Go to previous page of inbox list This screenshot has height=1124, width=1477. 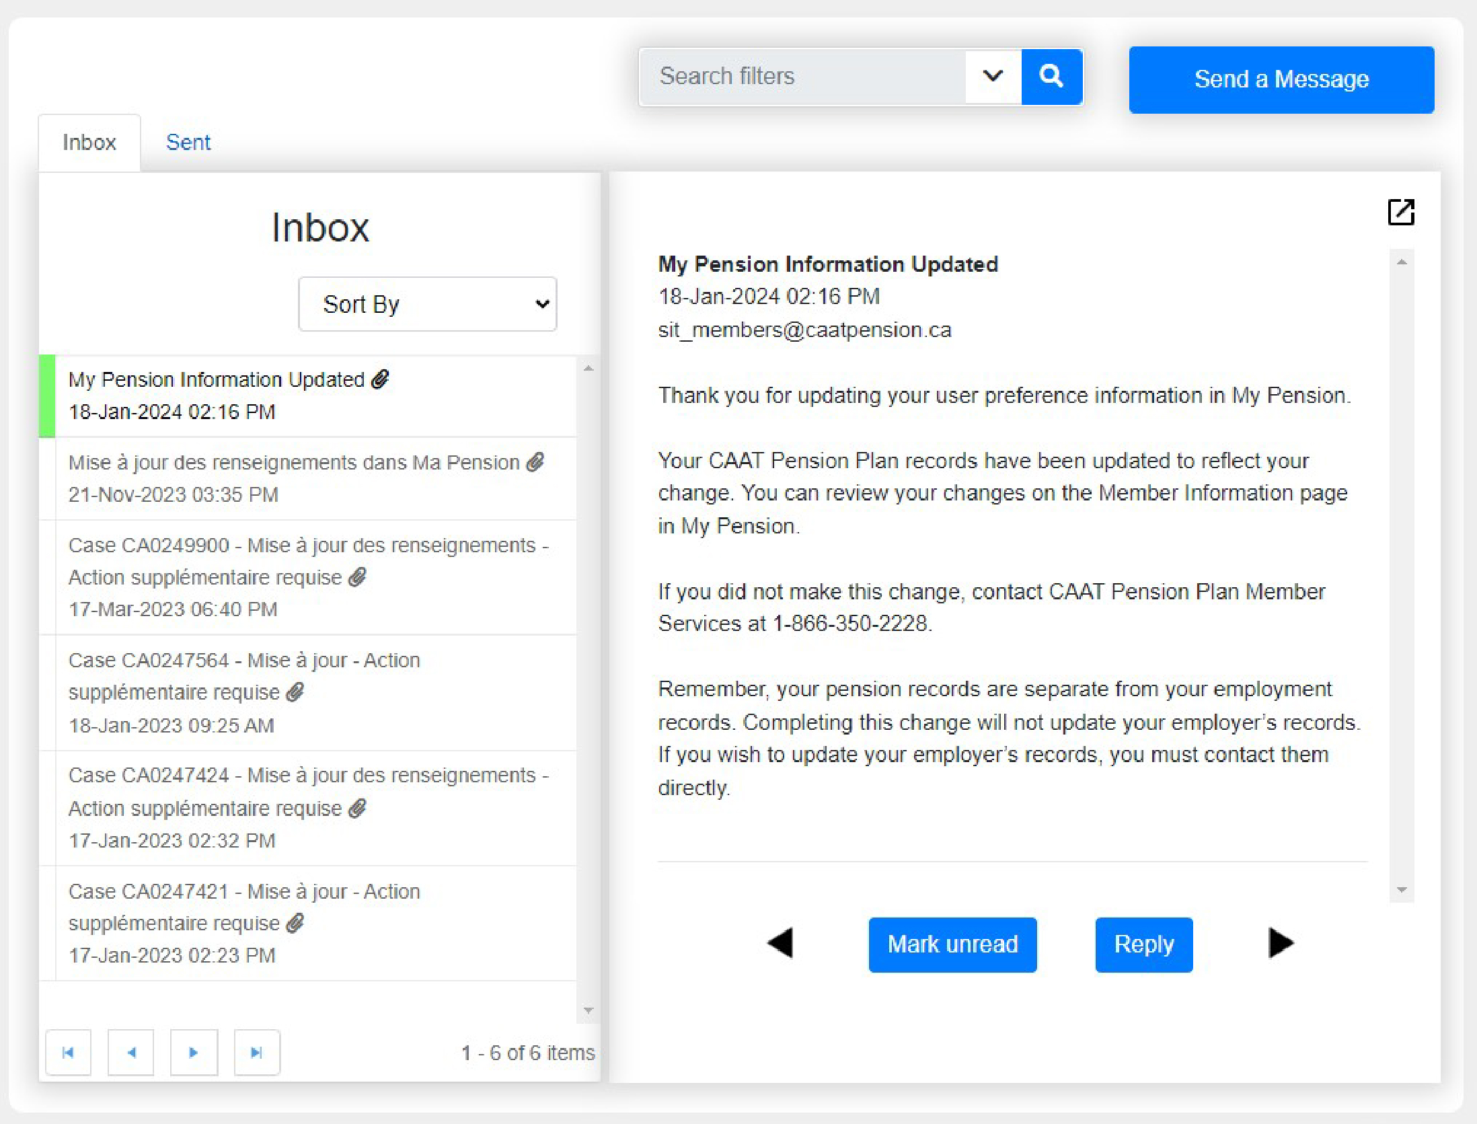pos(131,1053)
